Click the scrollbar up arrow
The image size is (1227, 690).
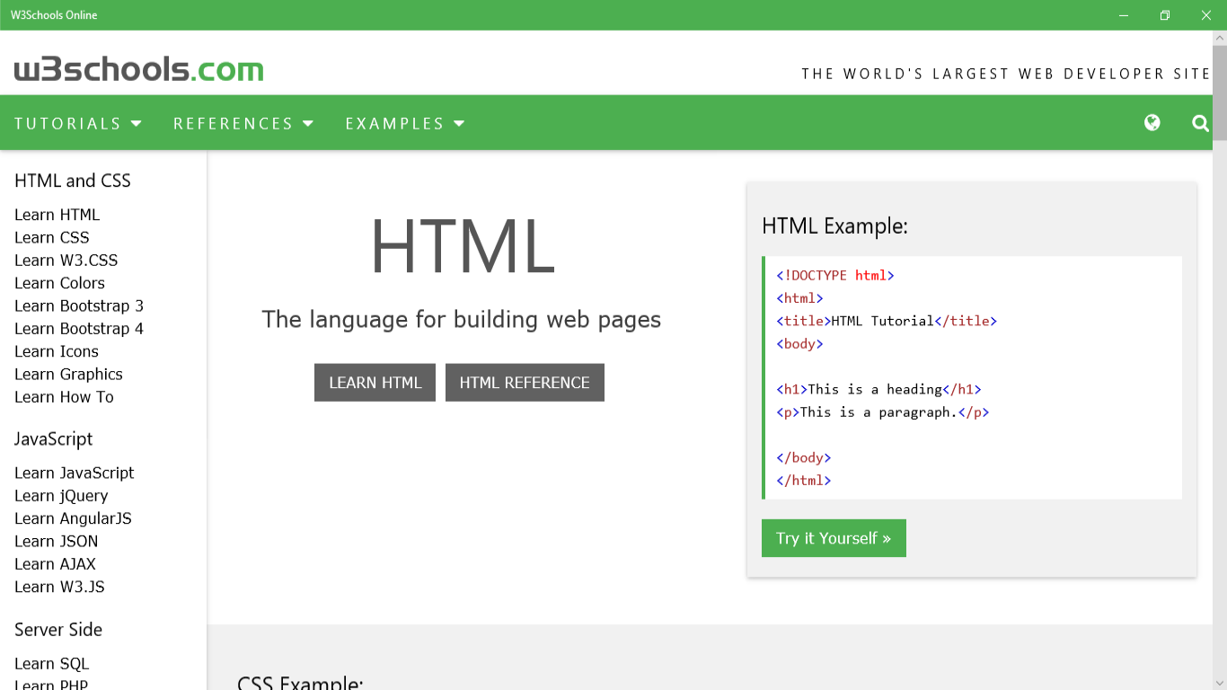click(1219, 38)
